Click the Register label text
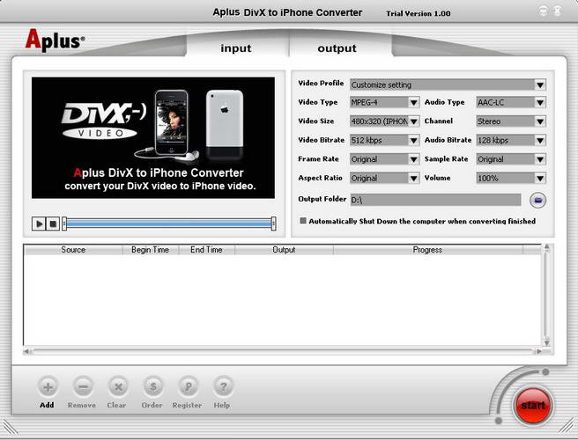Viewport: 578px width, 440px height. pyautogui.click(x=187, y=406)
